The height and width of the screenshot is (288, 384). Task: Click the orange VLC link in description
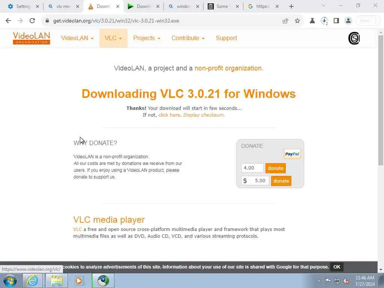[77, 229]
